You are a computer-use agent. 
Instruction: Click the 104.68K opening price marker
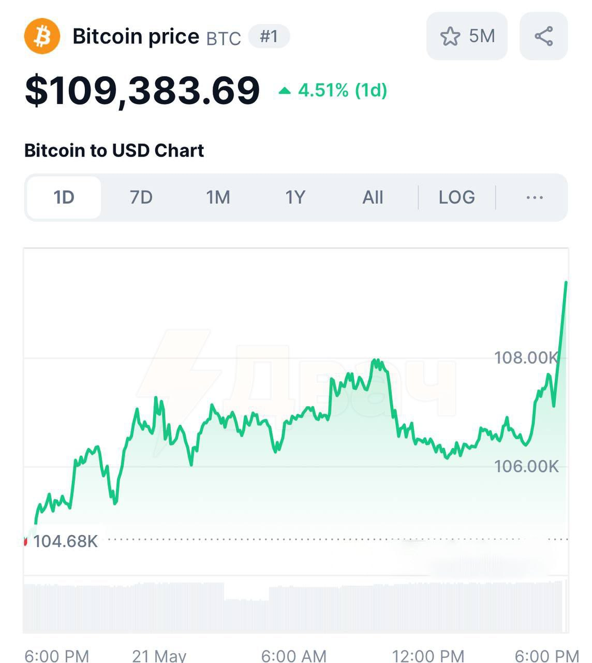pyautogui.click(x=65, y=541)
